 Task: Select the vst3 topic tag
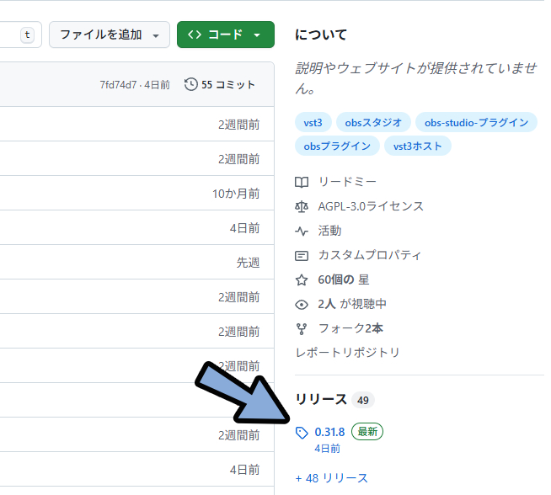[313, 122]
